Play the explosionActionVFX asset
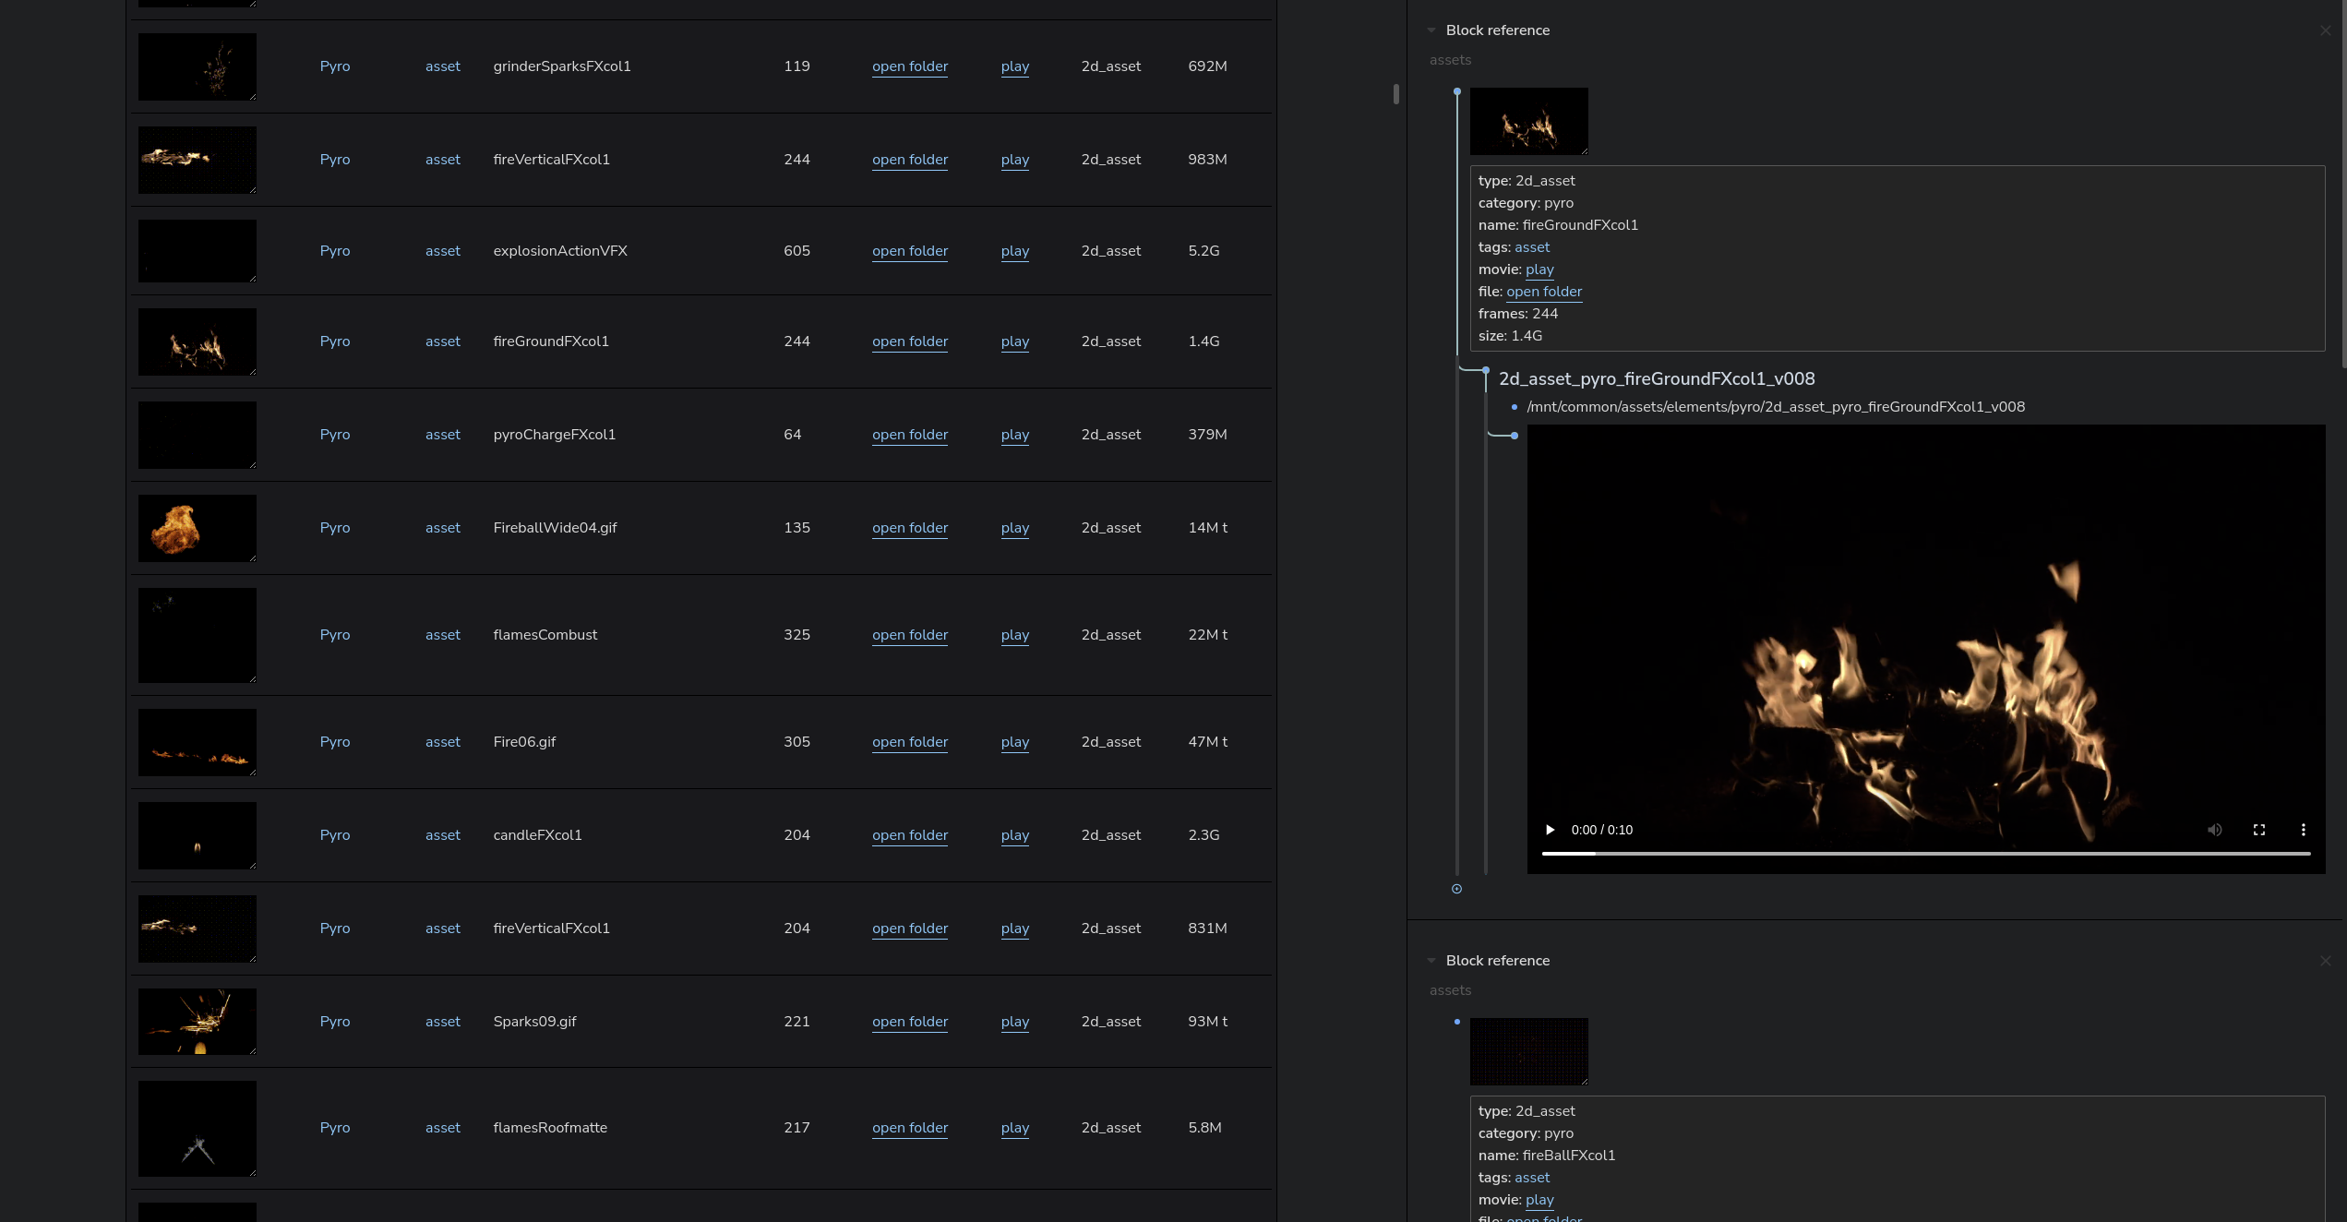The image size is (2347, 1222). point(1014,251)
